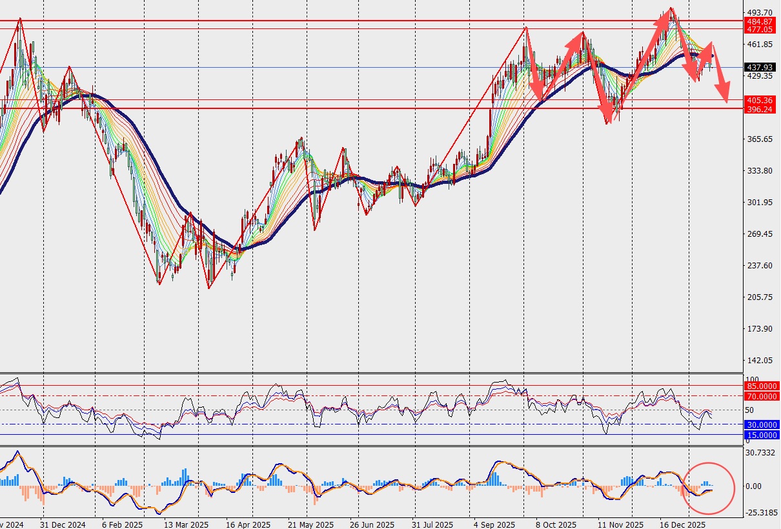This screenshot has height=529, width=781.
Task: Select the red 484.87 price level label
Action: click(760, 21)
